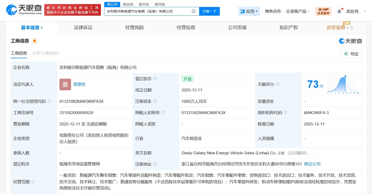Click help icon next to 天眼评分
The width and height of the screenshot is (372, 194).
click(277, 85)
